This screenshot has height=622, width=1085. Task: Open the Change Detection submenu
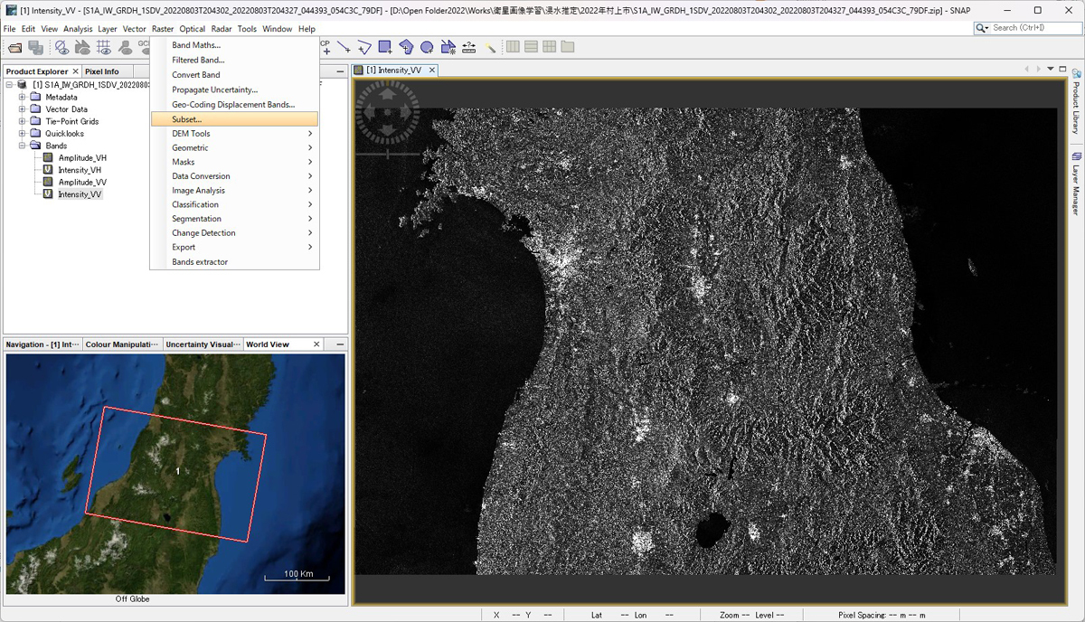click(x=234, y=233)
